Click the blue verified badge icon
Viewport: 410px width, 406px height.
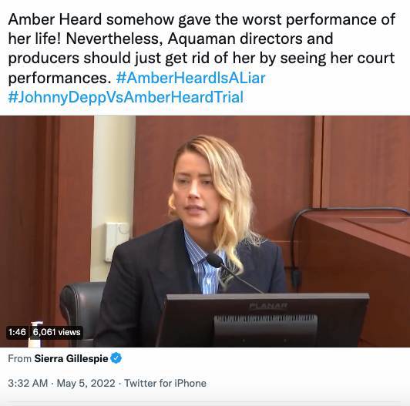pyautogui.click(x=116, y=358)
